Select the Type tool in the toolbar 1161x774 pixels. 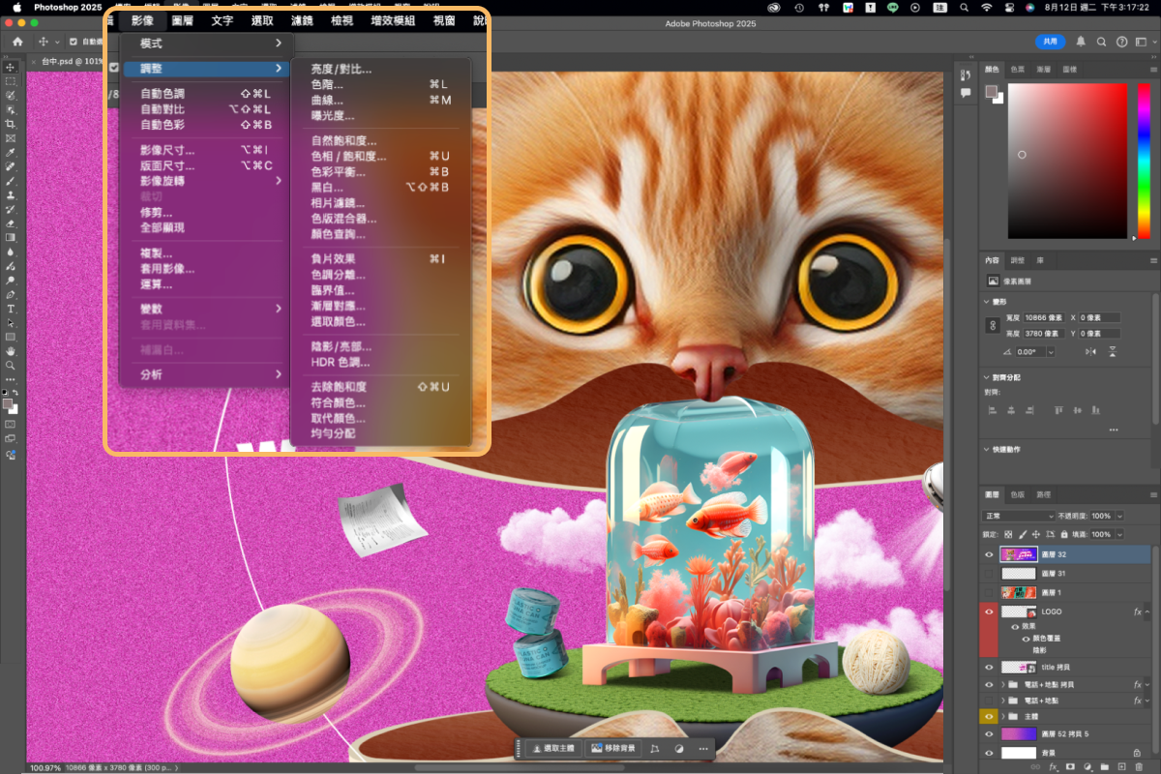click(11, 308)
